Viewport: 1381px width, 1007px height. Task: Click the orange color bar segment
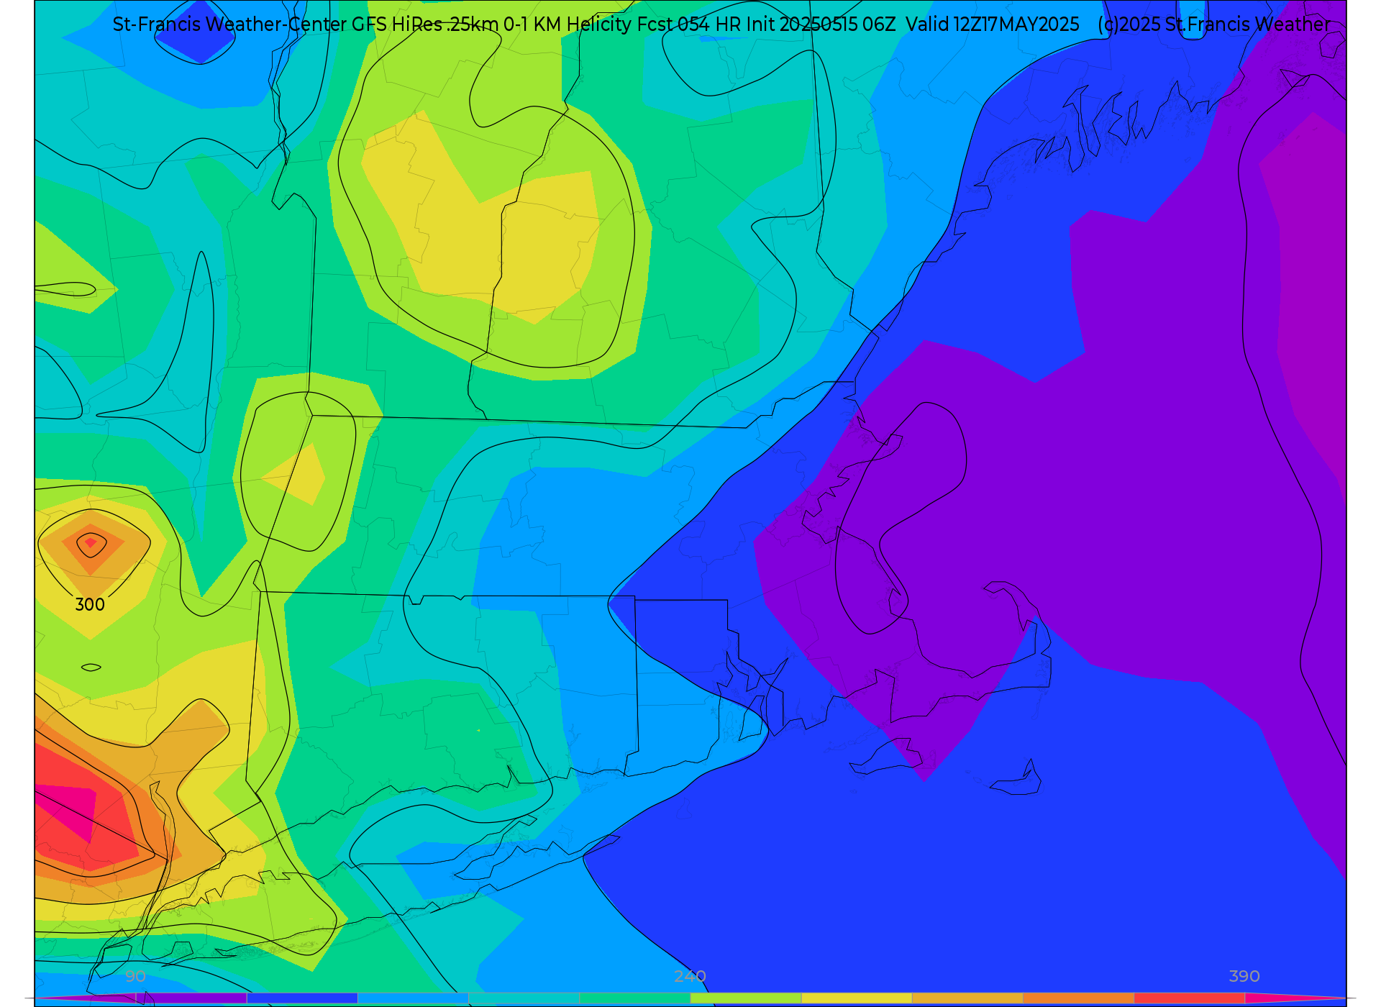tap(1078, 998)
